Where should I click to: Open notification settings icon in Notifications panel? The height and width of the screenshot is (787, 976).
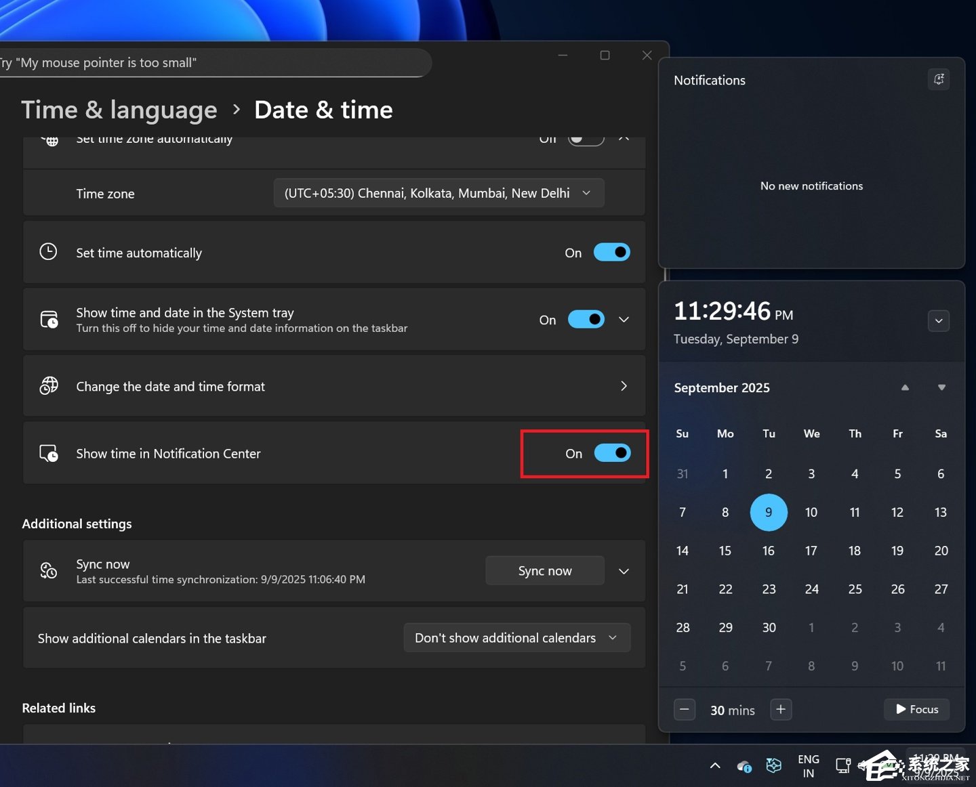coord(939,80)
